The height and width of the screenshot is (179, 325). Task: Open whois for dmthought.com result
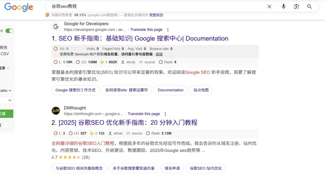click(x=115, y=133)
